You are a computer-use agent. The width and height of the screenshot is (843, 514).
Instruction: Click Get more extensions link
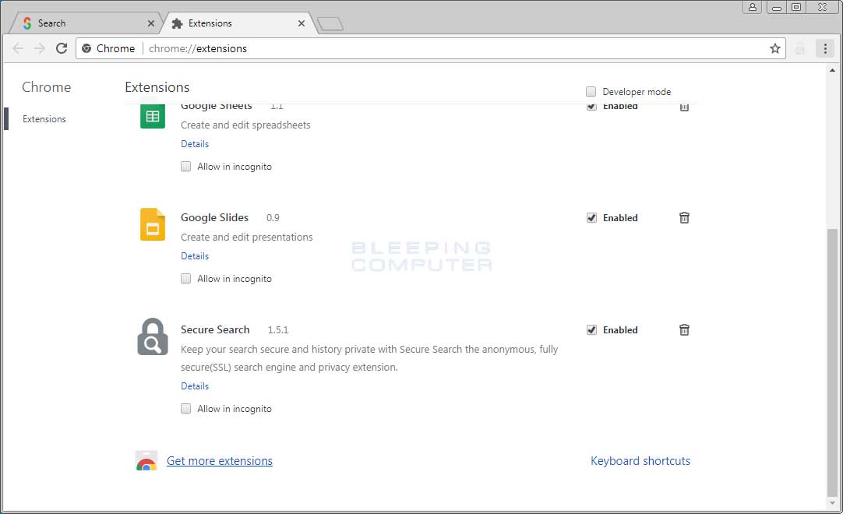220,461
